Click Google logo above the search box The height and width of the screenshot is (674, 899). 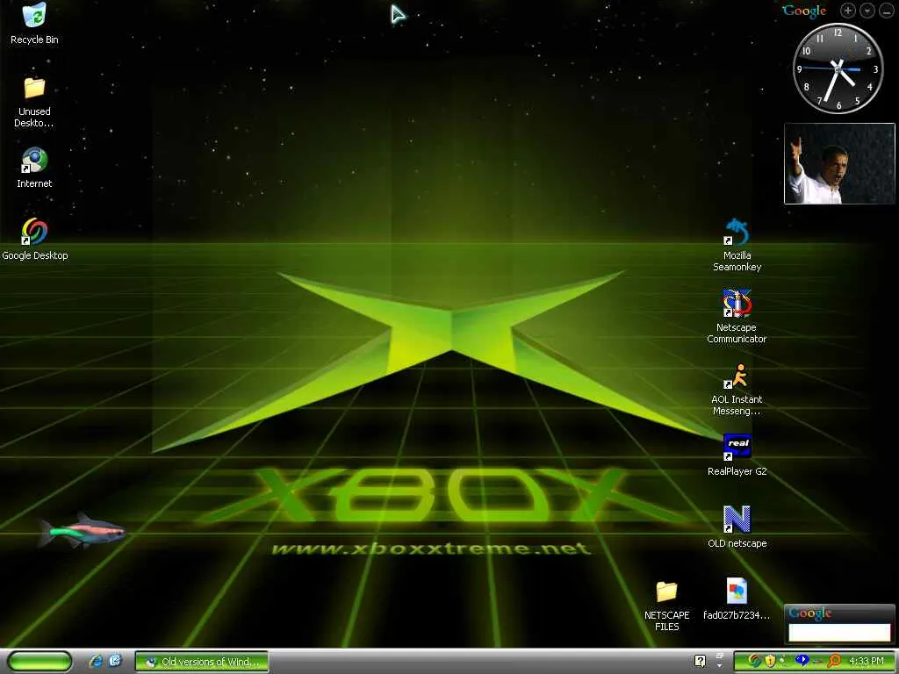tap(809, 613)
